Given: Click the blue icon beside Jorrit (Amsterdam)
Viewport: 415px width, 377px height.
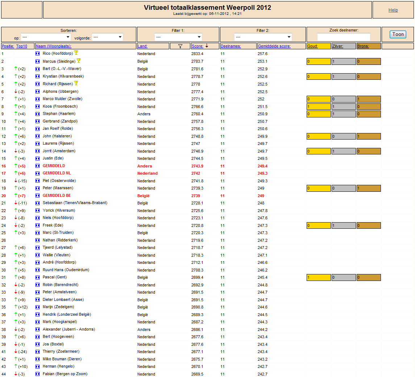Looking at the screenshot, I should 38,151.
